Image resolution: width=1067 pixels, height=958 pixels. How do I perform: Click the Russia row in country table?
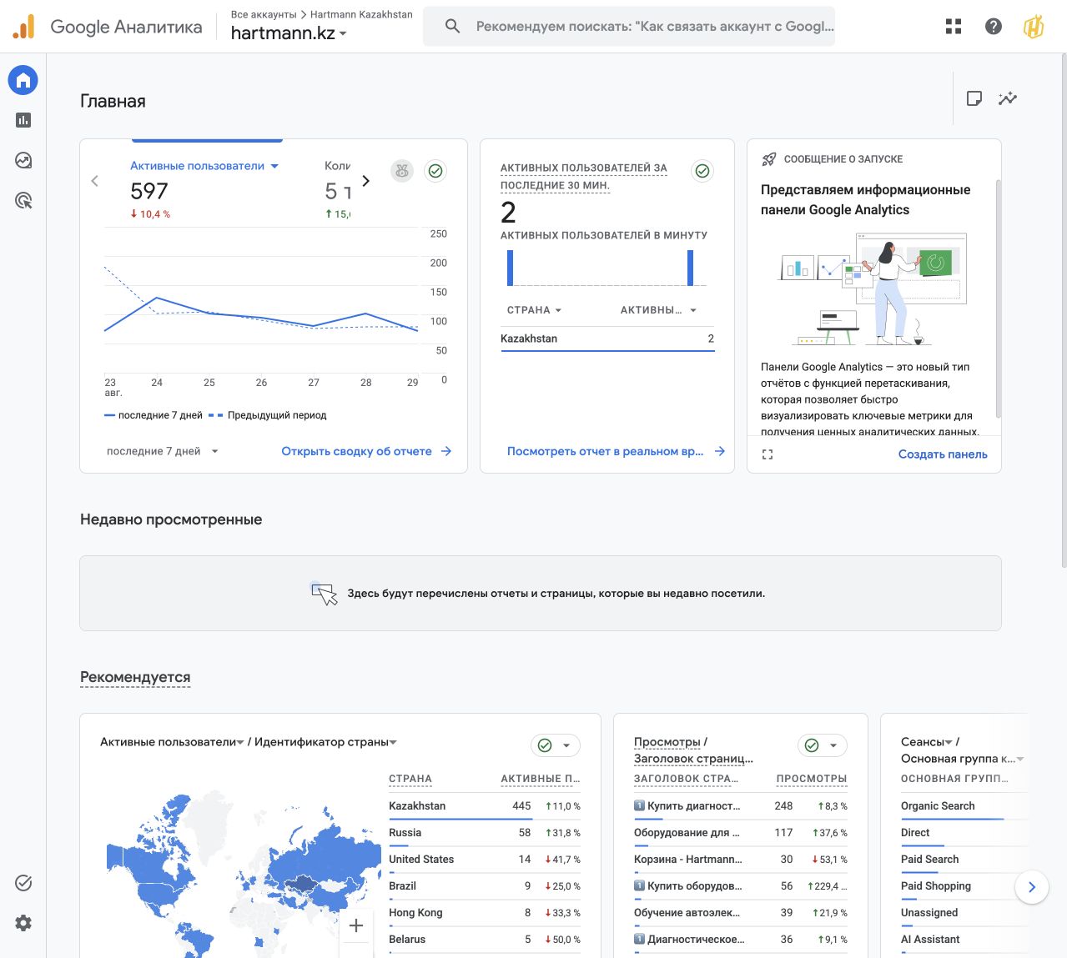point(485,833)
